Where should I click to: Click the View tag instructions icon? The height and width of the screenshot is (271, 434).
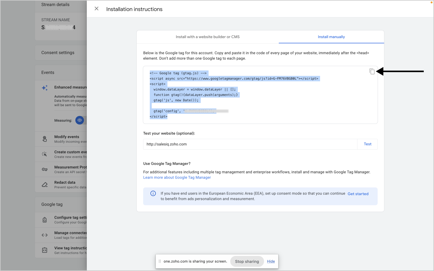(x=45, y=250)
